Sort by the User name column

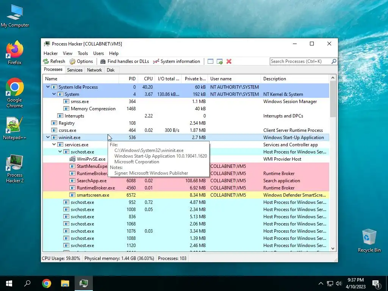click(x=234, y=79)
